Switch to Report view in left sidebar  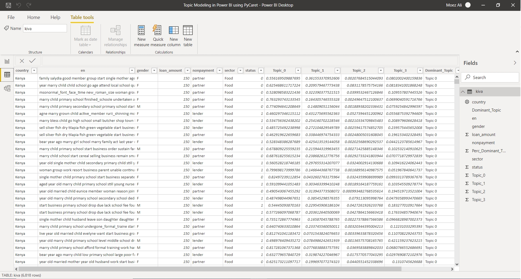[7, 61]
